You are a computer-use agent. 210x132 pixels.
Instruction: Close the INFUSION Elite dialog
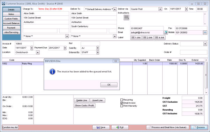116,61
